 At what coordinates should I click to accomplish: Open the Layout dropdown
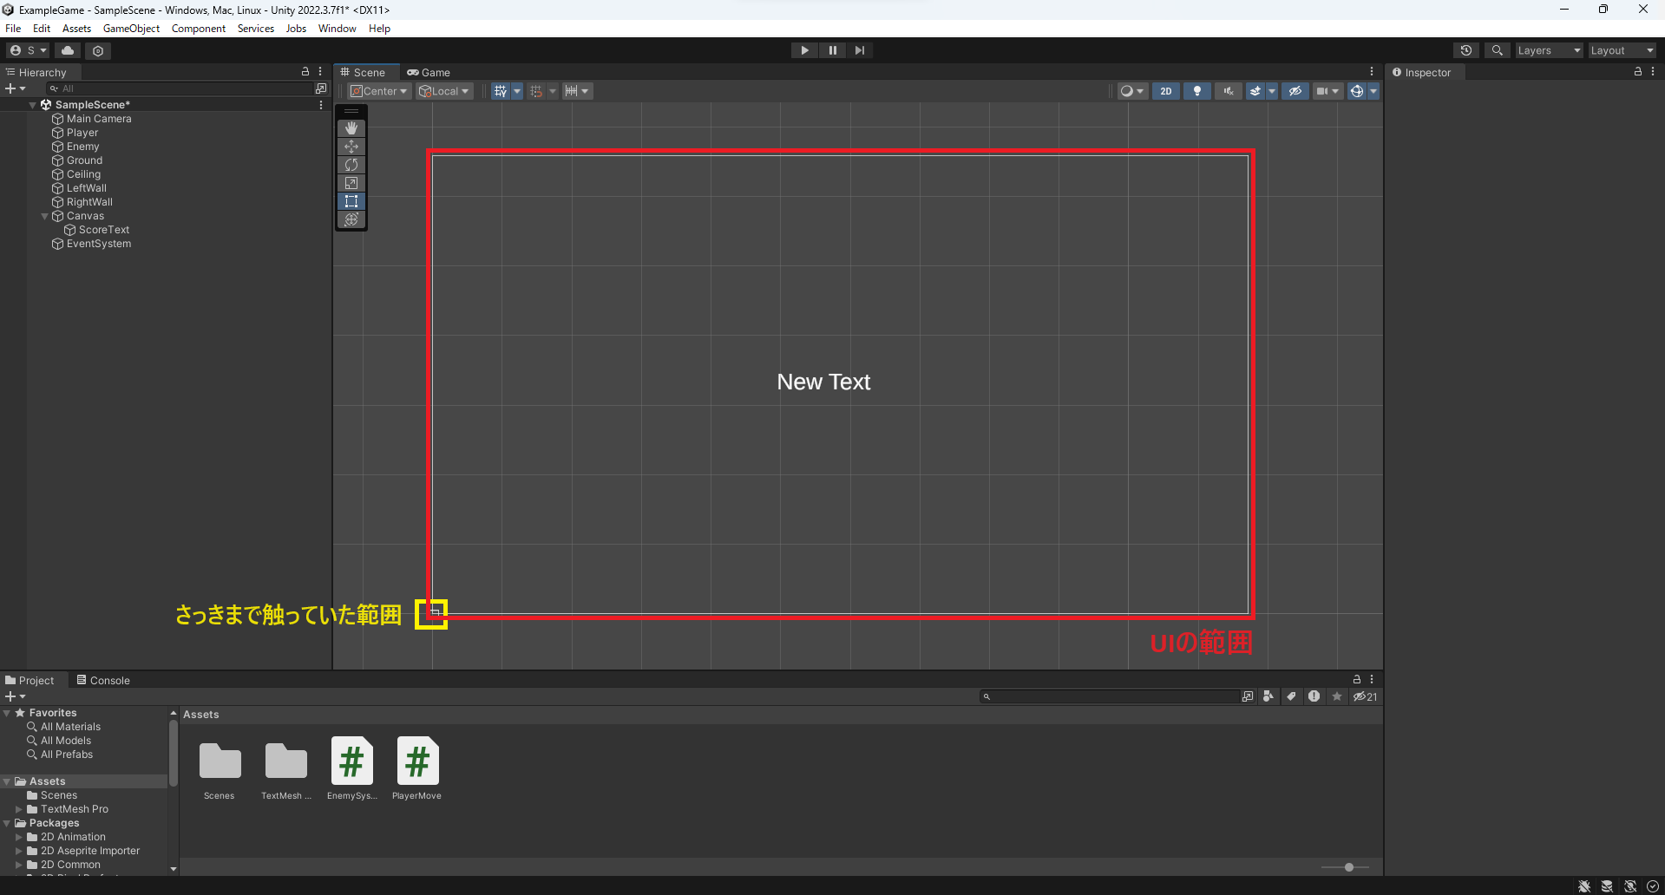click(x=1621, y=49)
